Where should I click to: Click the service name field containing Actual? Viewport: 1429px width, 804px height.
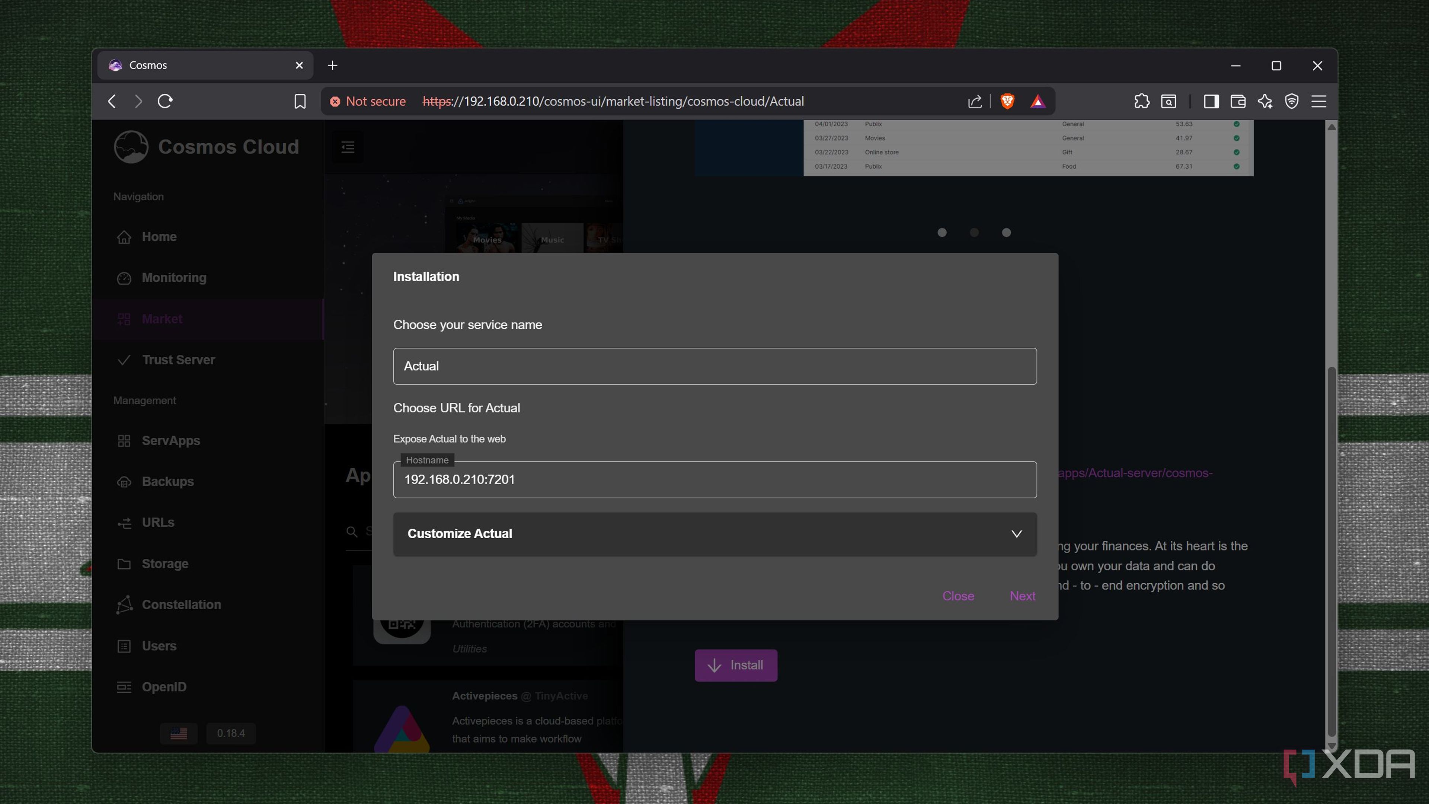(x=714, y=366)
